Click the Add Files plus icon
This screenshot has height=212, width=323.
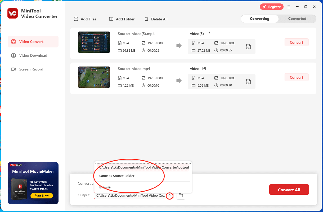(x=76, y=19)
